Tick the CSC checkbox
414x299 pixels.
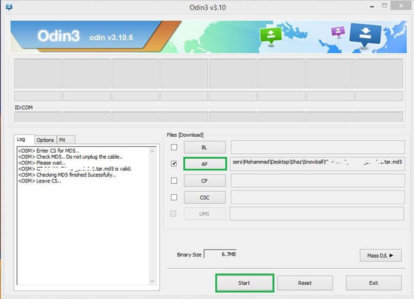[174, 197]
